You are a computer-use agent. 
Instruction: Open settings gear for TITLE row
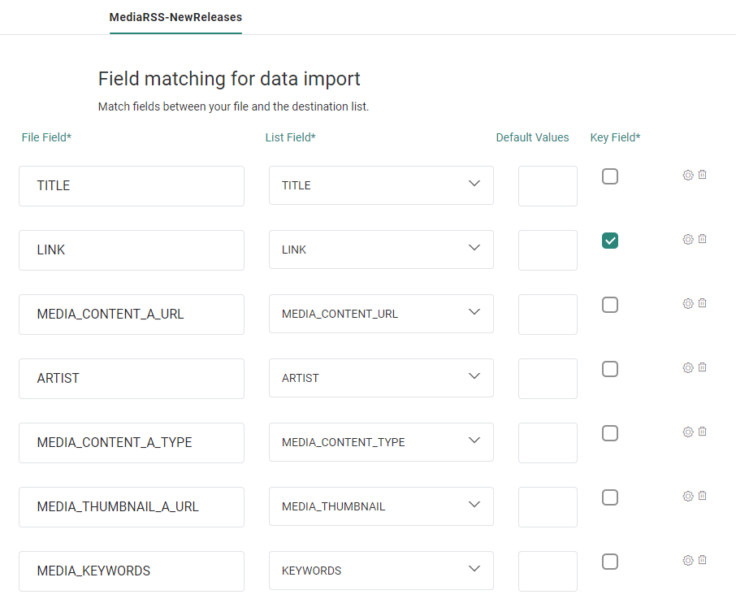coord(687,175)
